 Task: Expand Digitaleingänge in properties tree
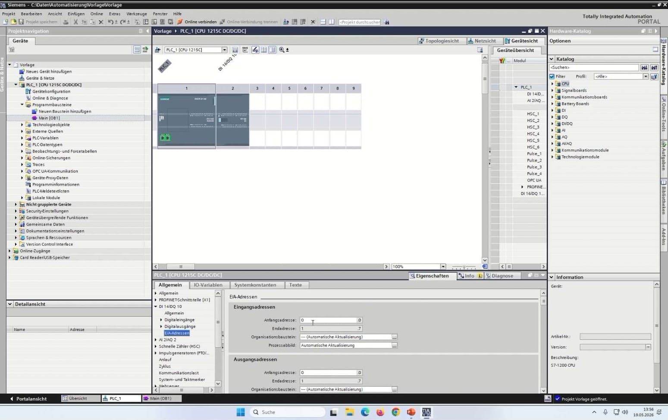click(161, 320)
